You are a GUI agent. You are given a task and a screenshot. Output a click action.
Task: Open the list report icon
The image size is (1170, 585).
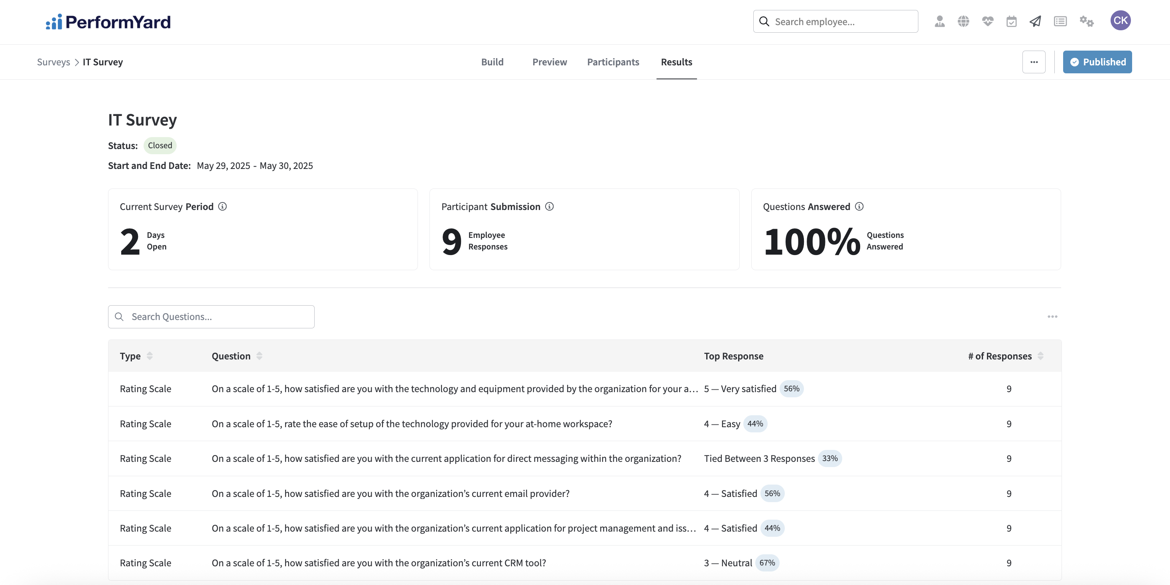(1060, 22)
